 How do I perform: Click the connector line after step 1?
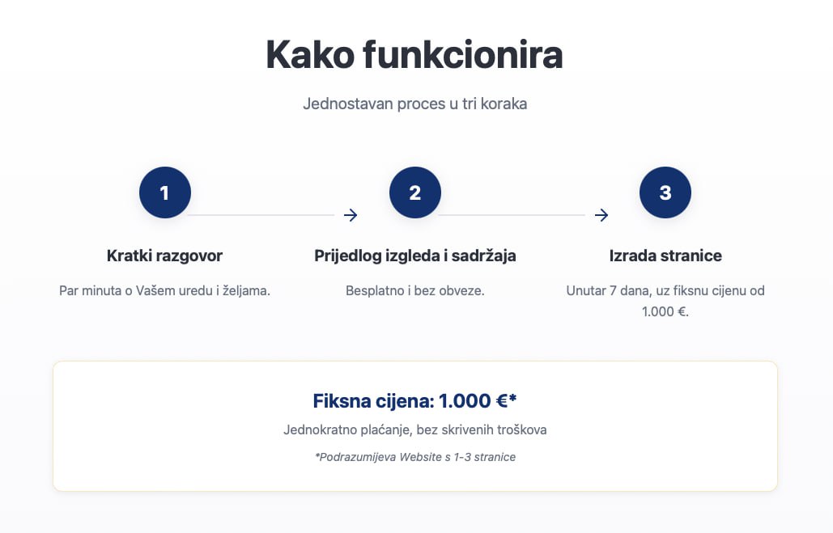[x=261, y=215]
